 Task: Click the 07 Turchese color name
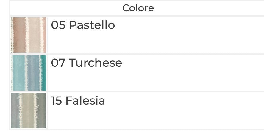coord(87,63)
